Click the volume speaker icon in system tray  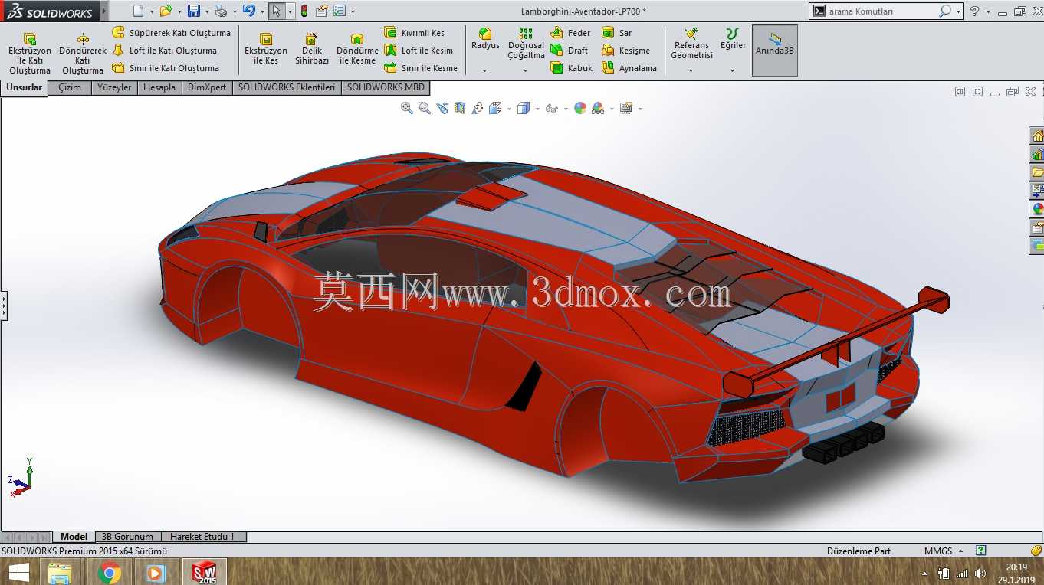click(980, 574)
